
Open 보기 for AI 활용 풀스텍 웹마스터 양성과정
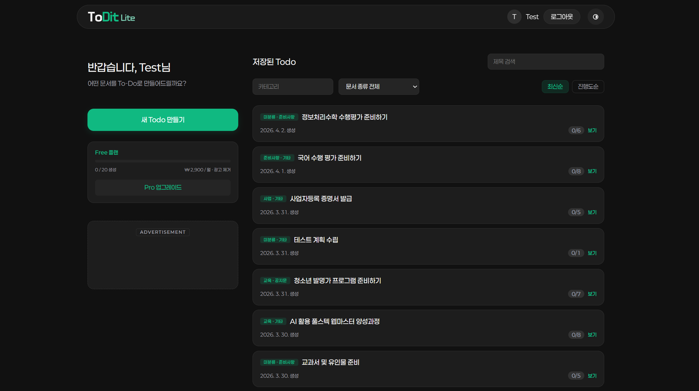592,335
